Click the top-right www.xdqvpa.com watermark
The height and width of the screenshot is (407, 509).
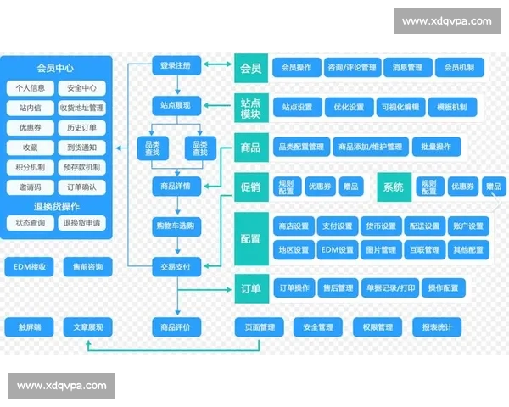click(x=446, y=21)
